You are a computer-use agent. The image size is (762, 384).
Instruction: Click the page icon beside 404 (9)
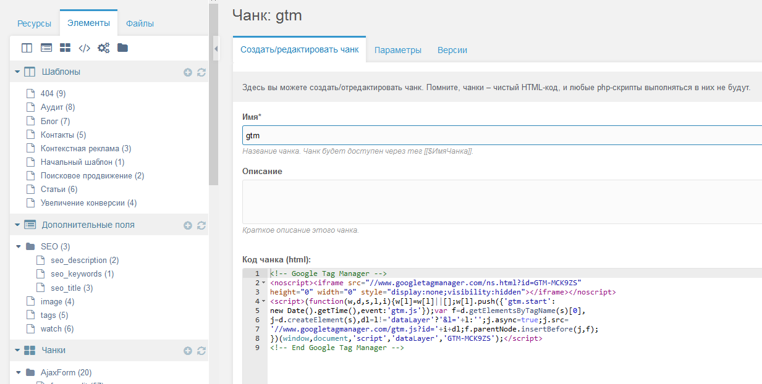[x=30, y=94]
